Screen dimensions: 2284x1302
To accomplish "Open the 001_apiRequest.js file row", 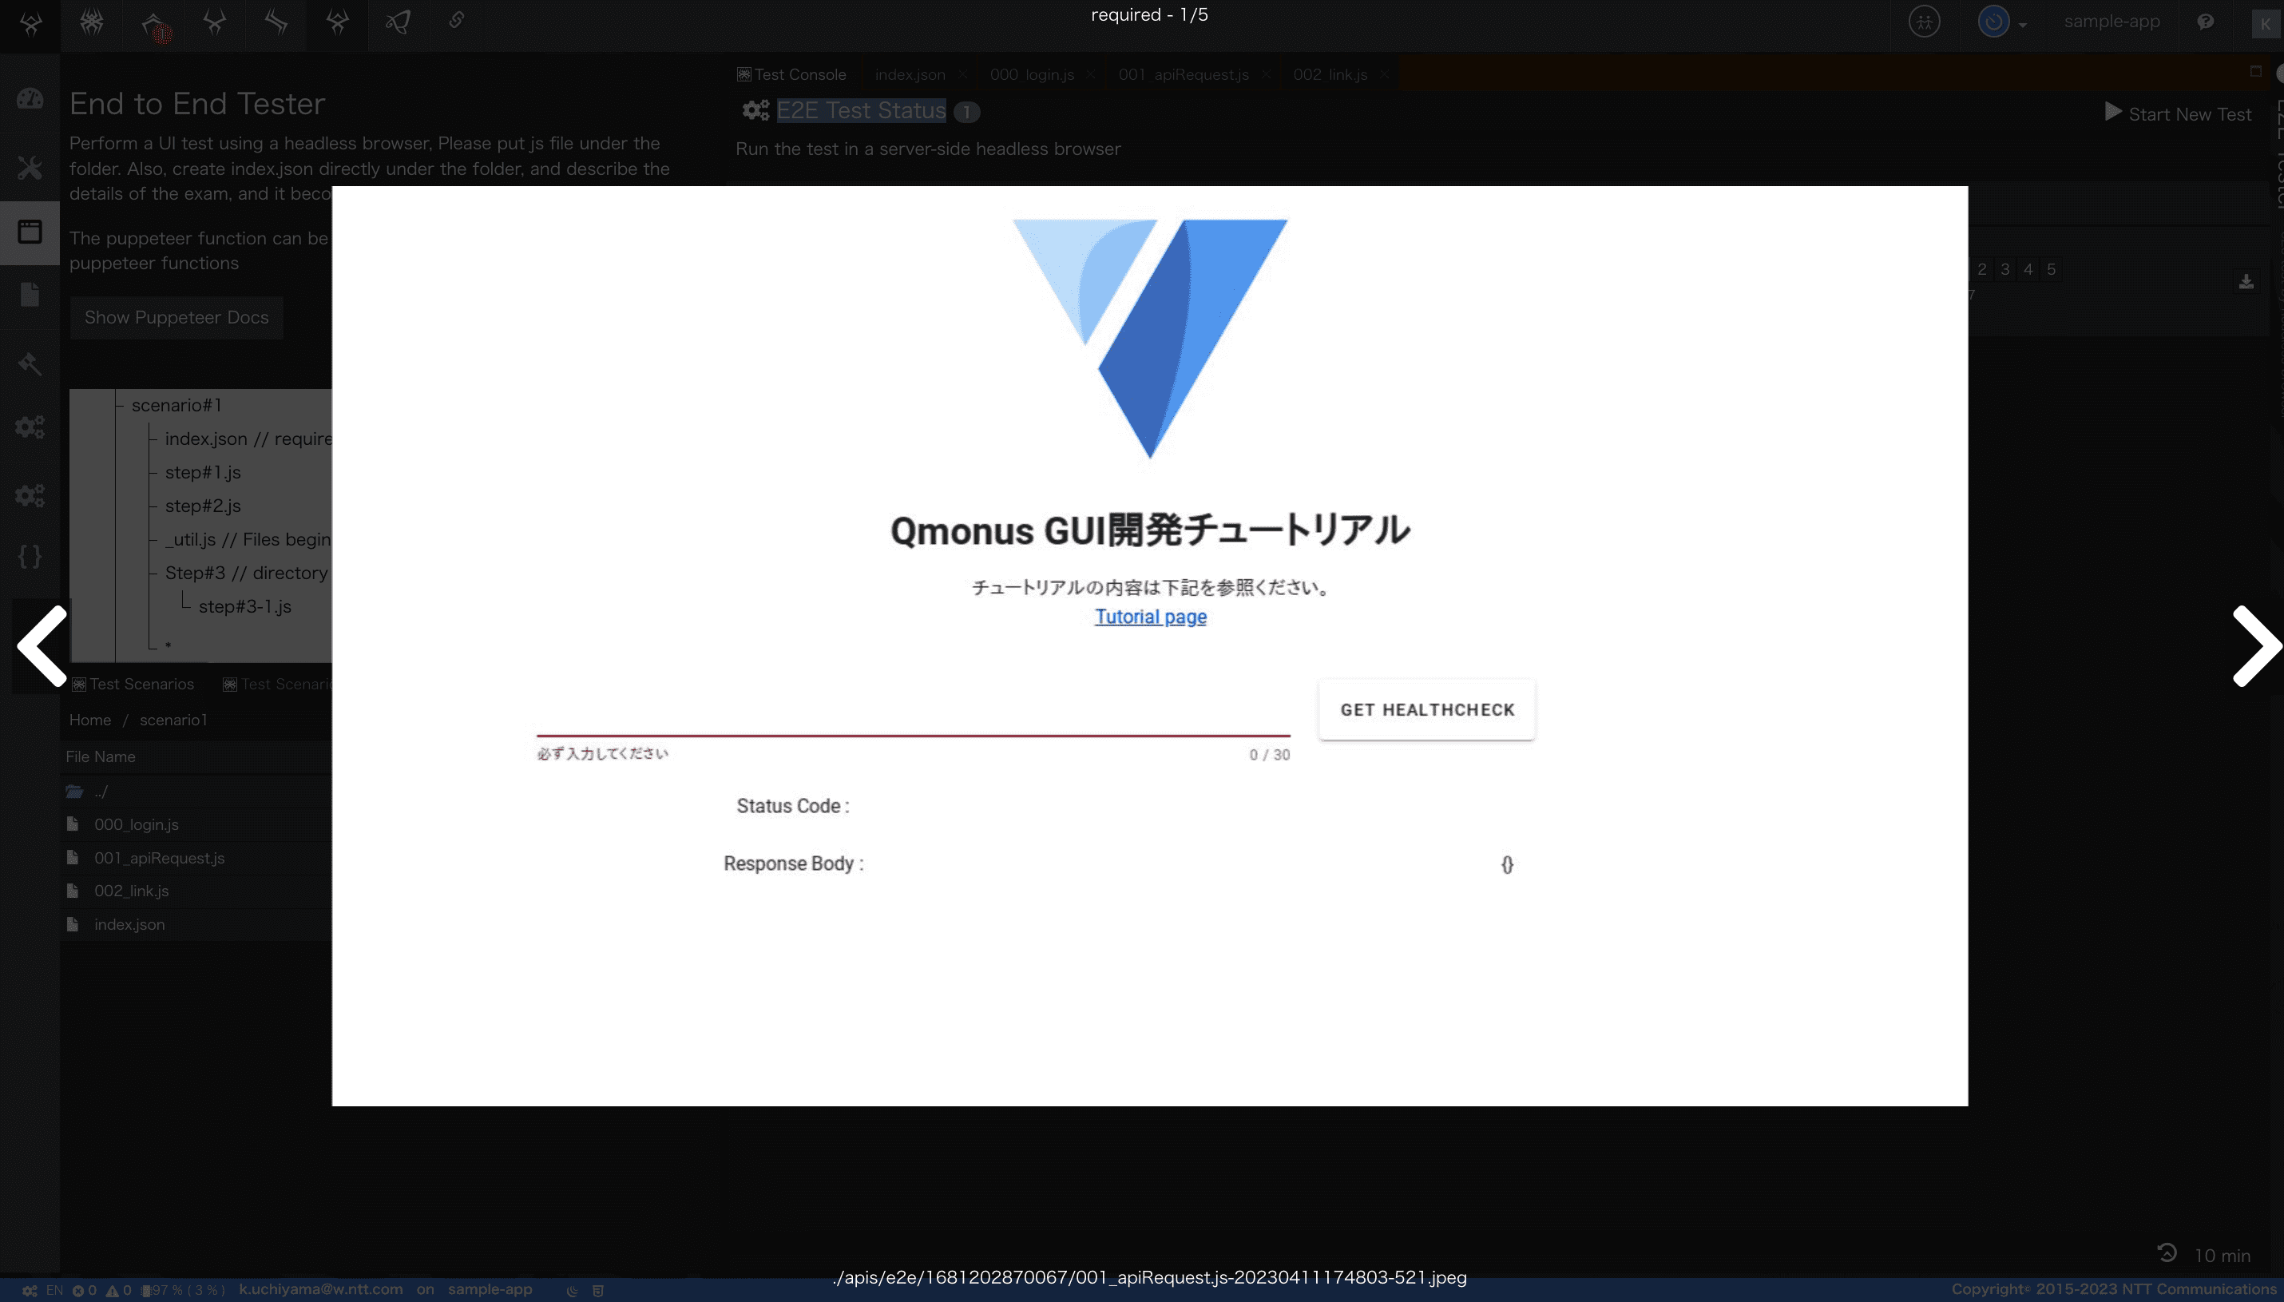I will 159,858.
